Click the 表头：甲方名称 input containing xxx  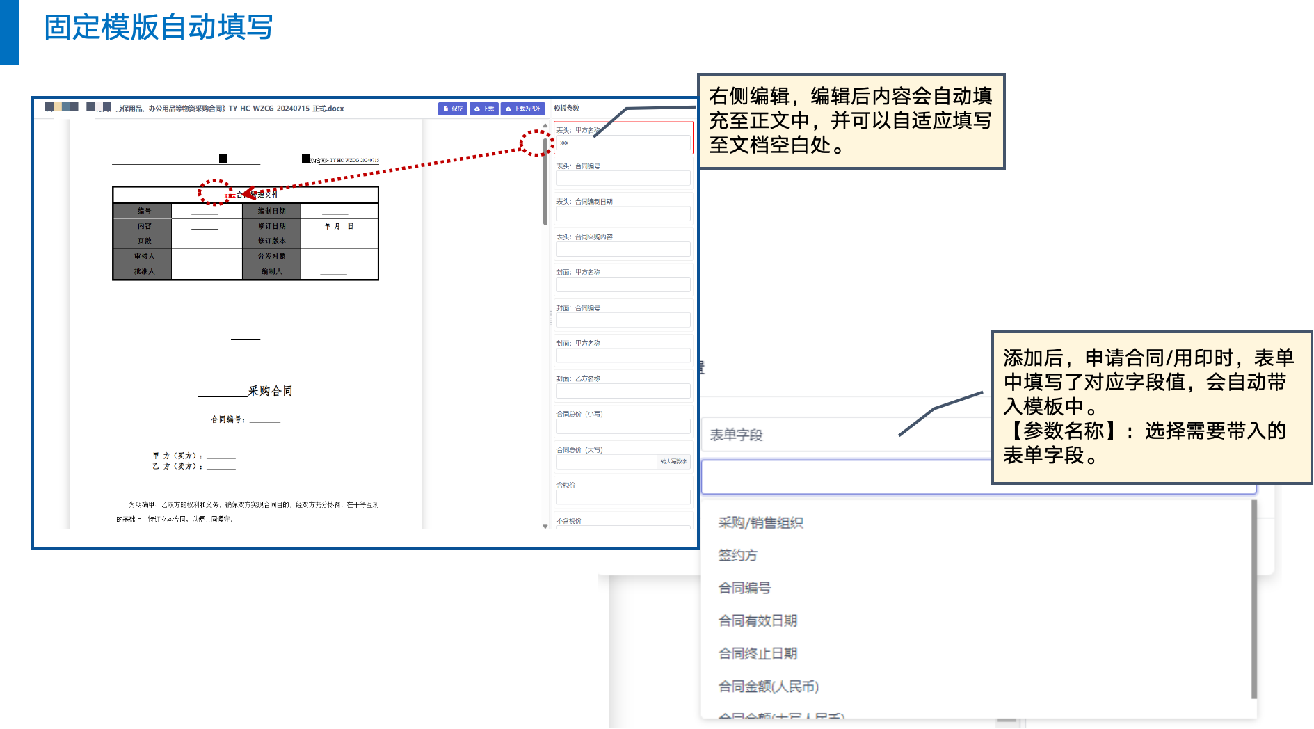click(x=623, y=143)
